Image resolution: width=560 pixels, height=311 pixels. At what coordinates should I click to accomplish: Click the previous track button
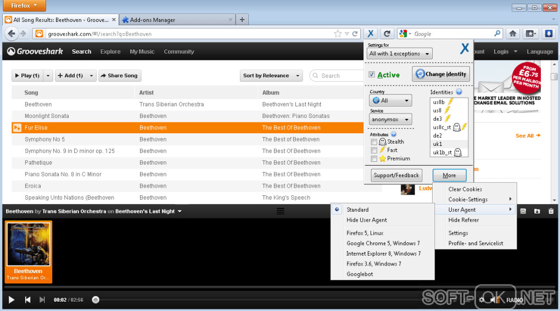point(27,299)
